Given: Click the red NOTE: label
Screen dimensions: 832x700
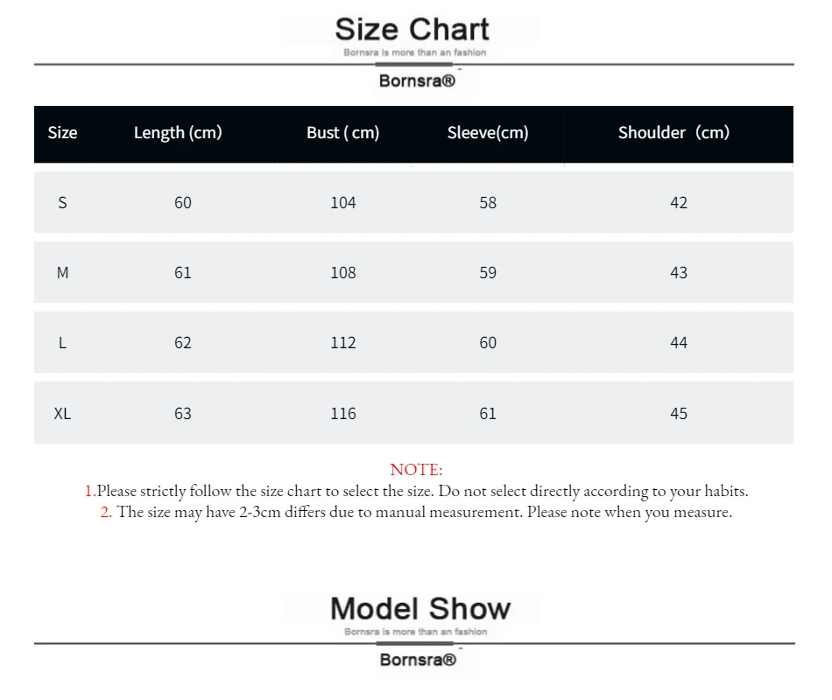Looking at the screenshot, I should (x=416, y=470).
